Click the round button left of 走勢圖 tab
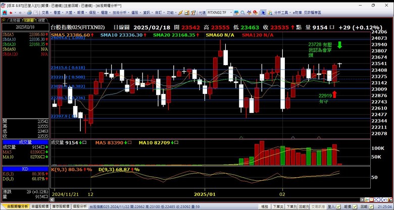Viewport: 394px width, 210px height. (x=4, y=20)
